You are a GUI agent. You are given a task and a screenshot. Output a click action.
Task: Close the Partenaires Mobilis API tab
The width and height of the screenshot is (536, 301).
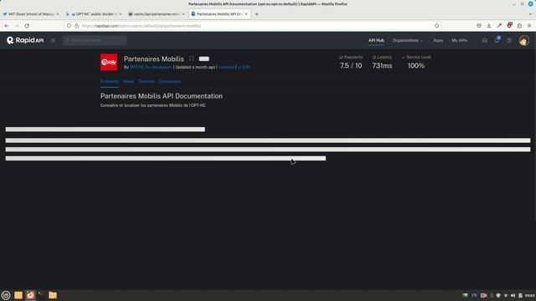(245, 14)
